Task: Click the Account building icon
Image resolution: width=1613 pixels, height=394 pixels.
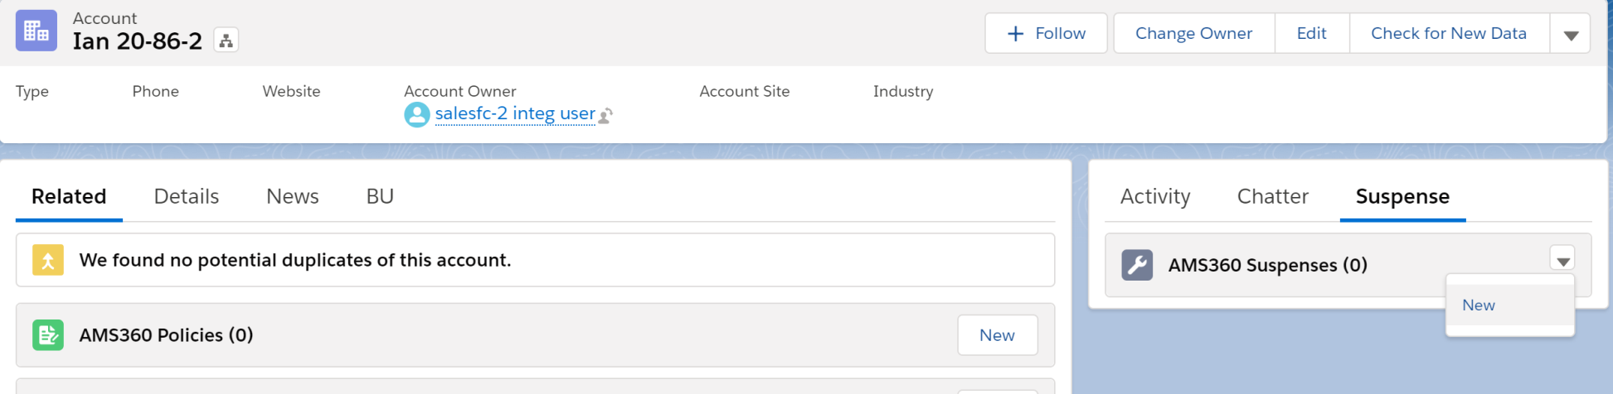Action: tap(36, 31)
